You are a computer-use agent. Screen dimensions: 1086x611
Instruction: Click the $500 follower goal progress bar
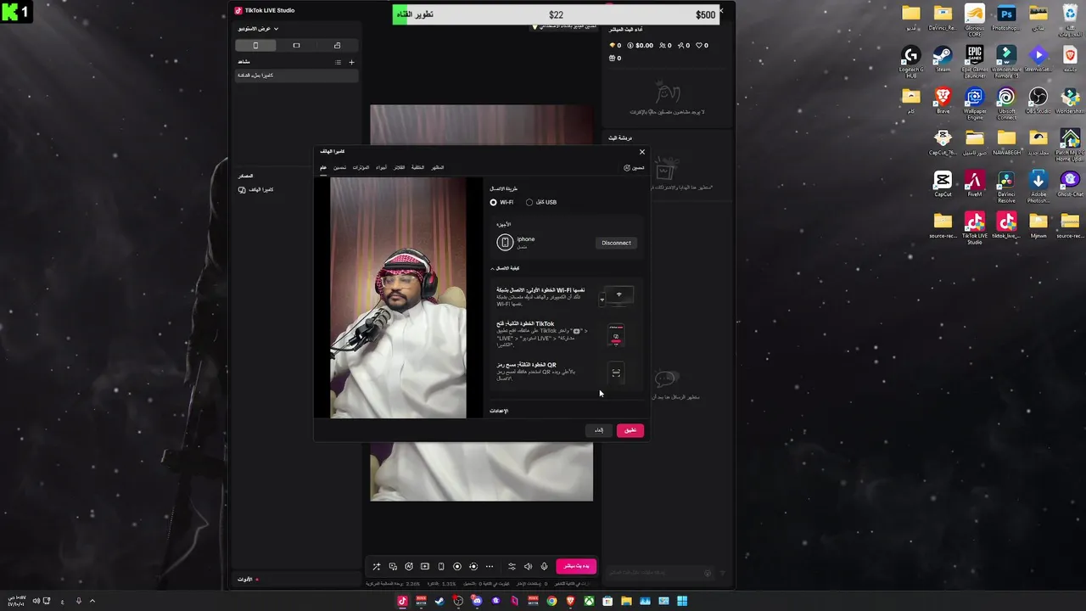pyautogui.click(x=556, y=14)
